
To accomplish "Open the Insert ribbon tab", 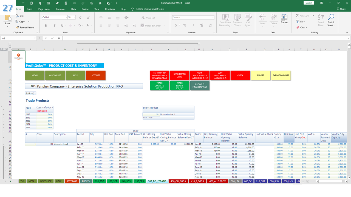I will (30, 9).
